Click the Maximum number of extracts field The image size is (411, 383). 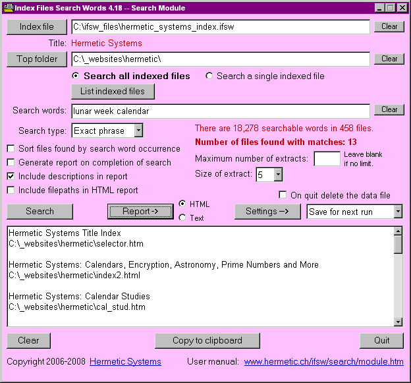pos(327,159)
